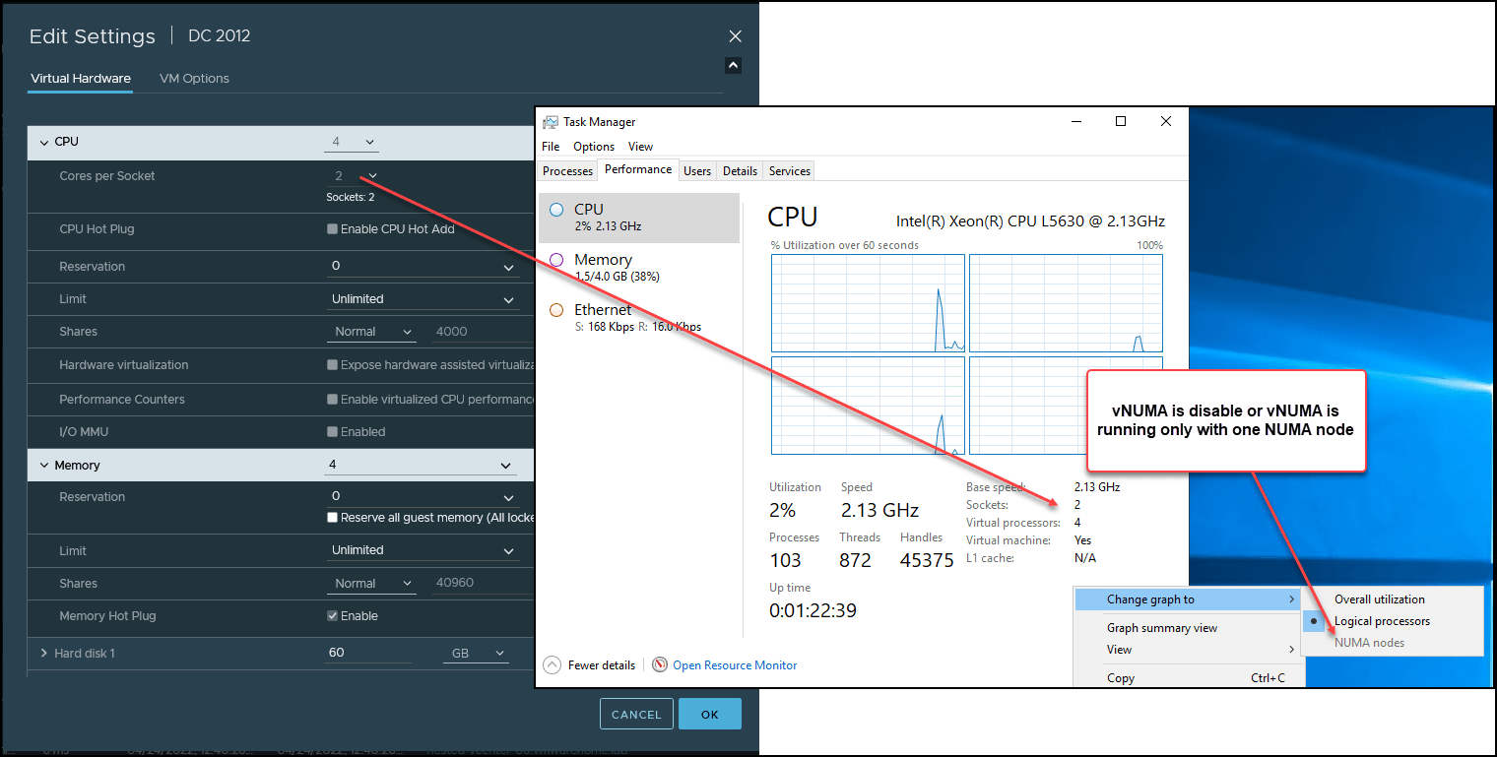Open the View menu in Task Manager
Image resolution: width=1497 pixels, height=757 pixels.
(640, 147)
